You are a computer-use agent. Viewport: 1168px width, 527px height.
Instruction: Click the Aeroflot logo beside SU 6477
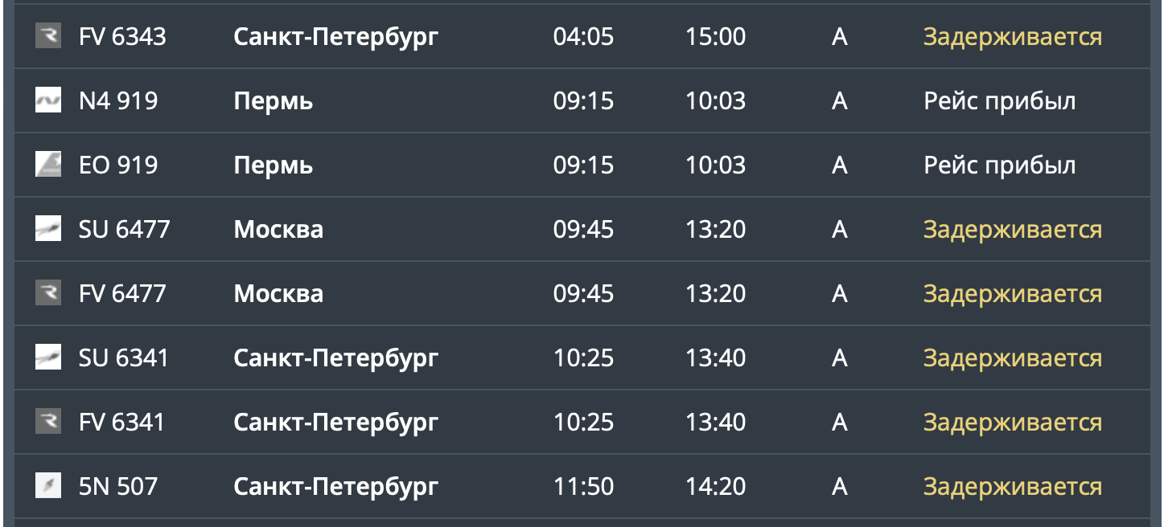coord(48,229)
